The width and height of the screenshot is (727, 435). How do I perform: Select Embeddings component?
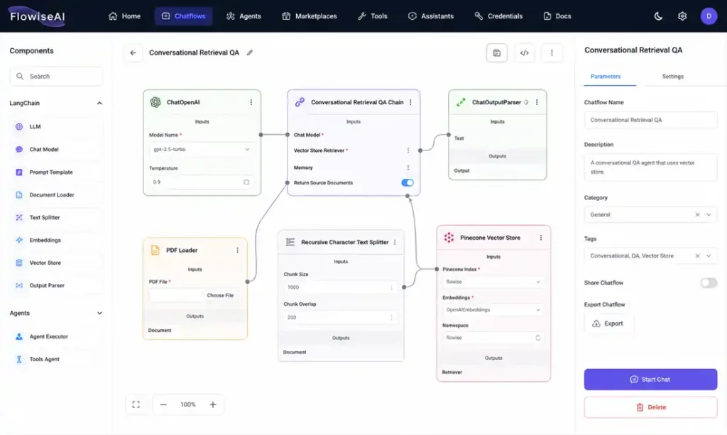click(56, 240)
